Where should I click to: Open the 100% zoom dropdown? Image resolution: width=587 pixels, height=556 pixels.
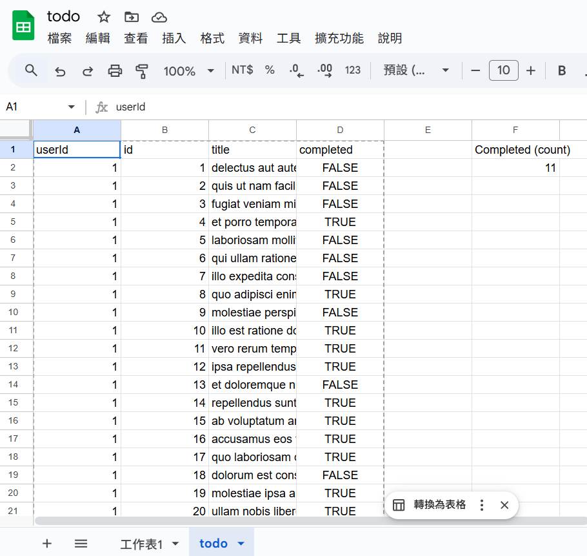tap(188, 71)
